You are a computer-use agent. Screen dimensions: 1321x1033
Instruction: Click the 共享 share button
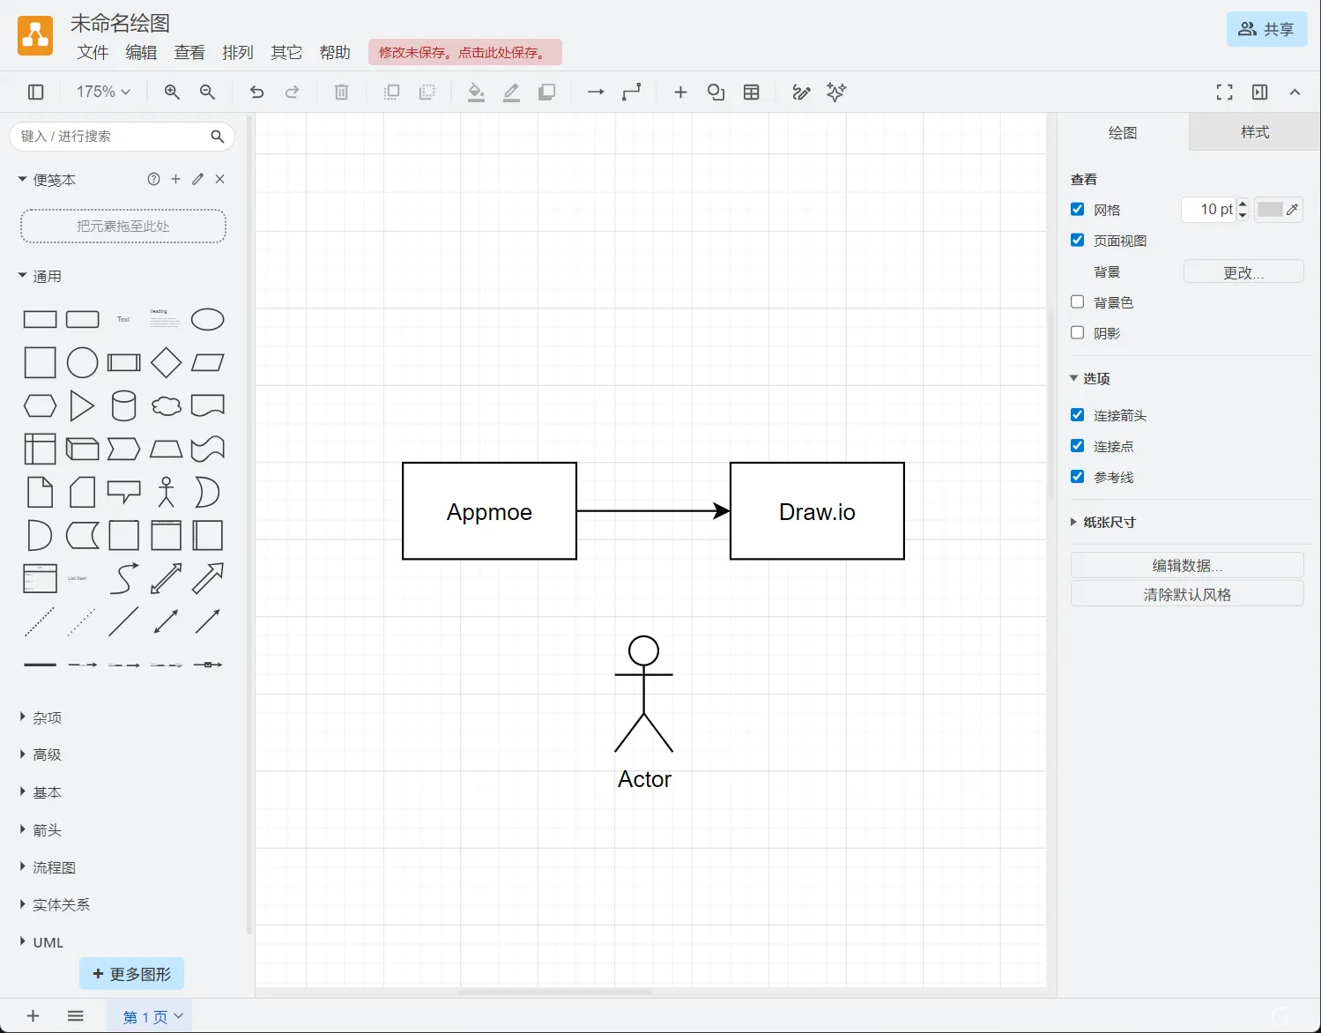1266,29
